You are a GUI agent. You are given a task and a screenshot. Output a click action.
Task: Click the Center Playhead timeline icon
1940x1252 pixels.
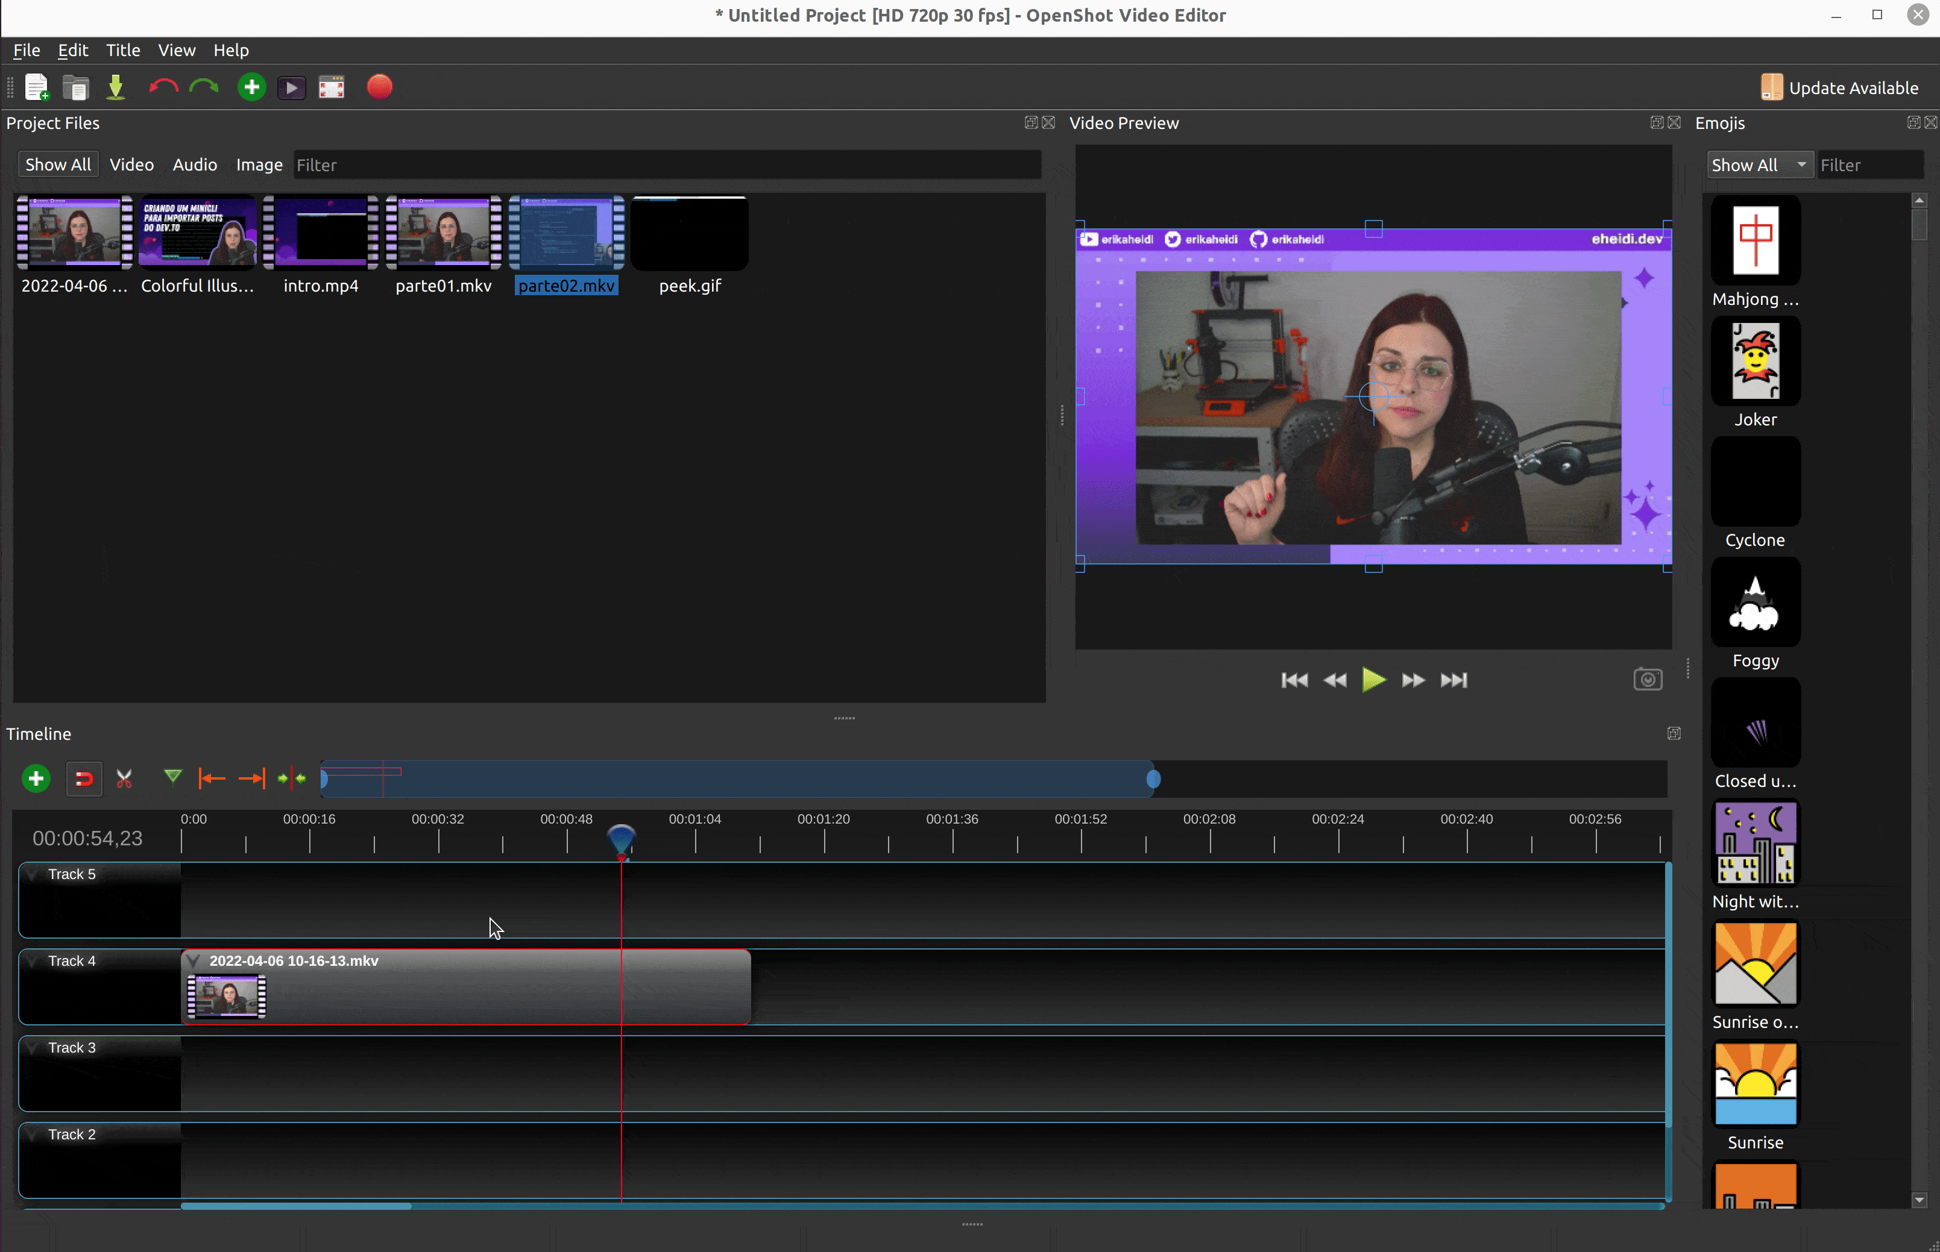pyautogui.click(x=291, y=779)
